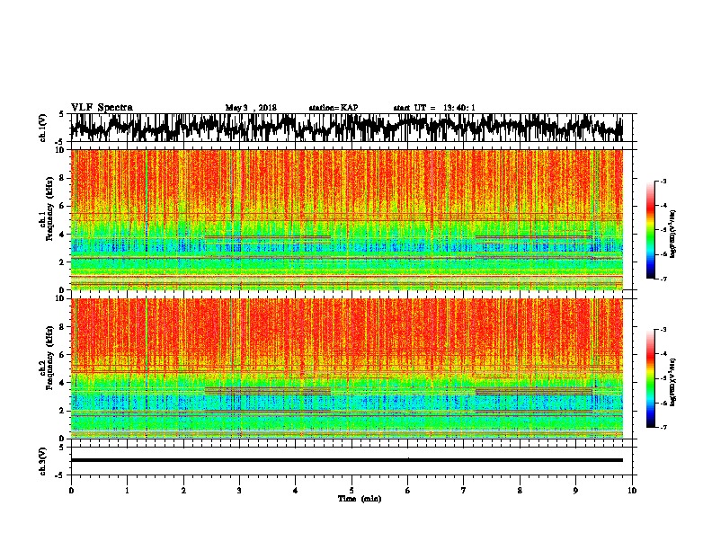Click time axis tick label "6"
712x550 pixels.
408,491
